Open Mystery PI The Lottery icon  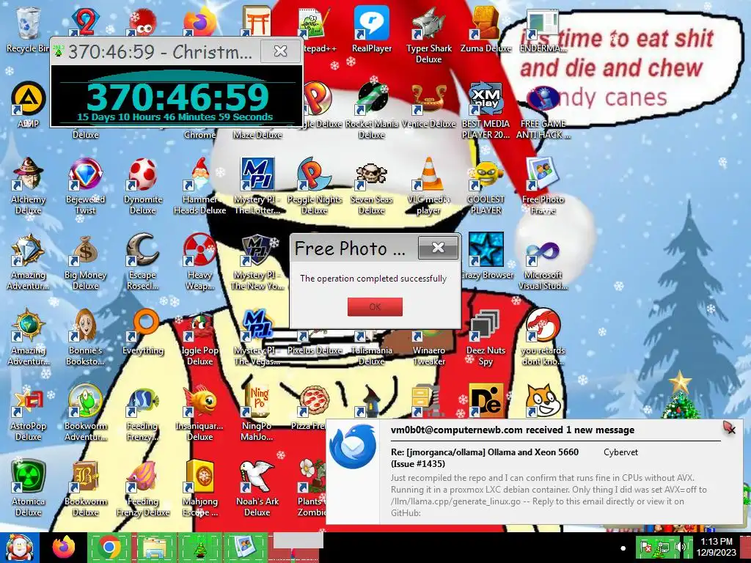pyautogui.click(x=257, y=185)
